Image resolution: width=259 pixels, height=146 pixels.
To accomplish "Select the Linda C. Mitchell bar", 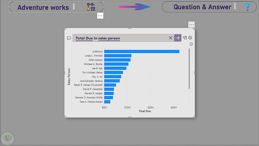I will (118, 56).
